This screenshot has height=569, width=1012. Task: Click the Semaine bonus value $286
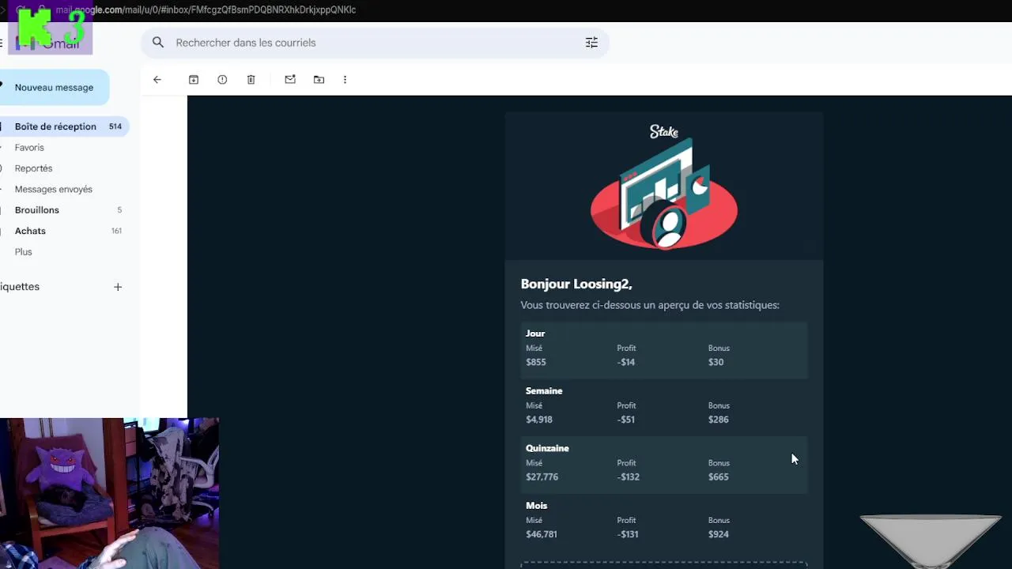(x=718, y=420)
